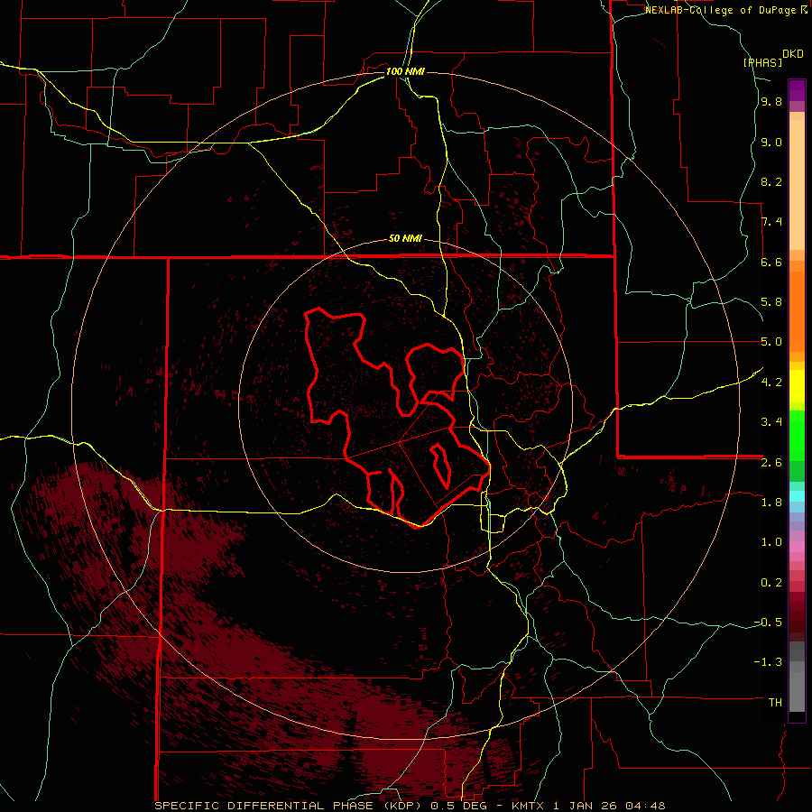Click the 1.0 value on the scale
This screenshot has height=812, width=812.
coord(771,542)
